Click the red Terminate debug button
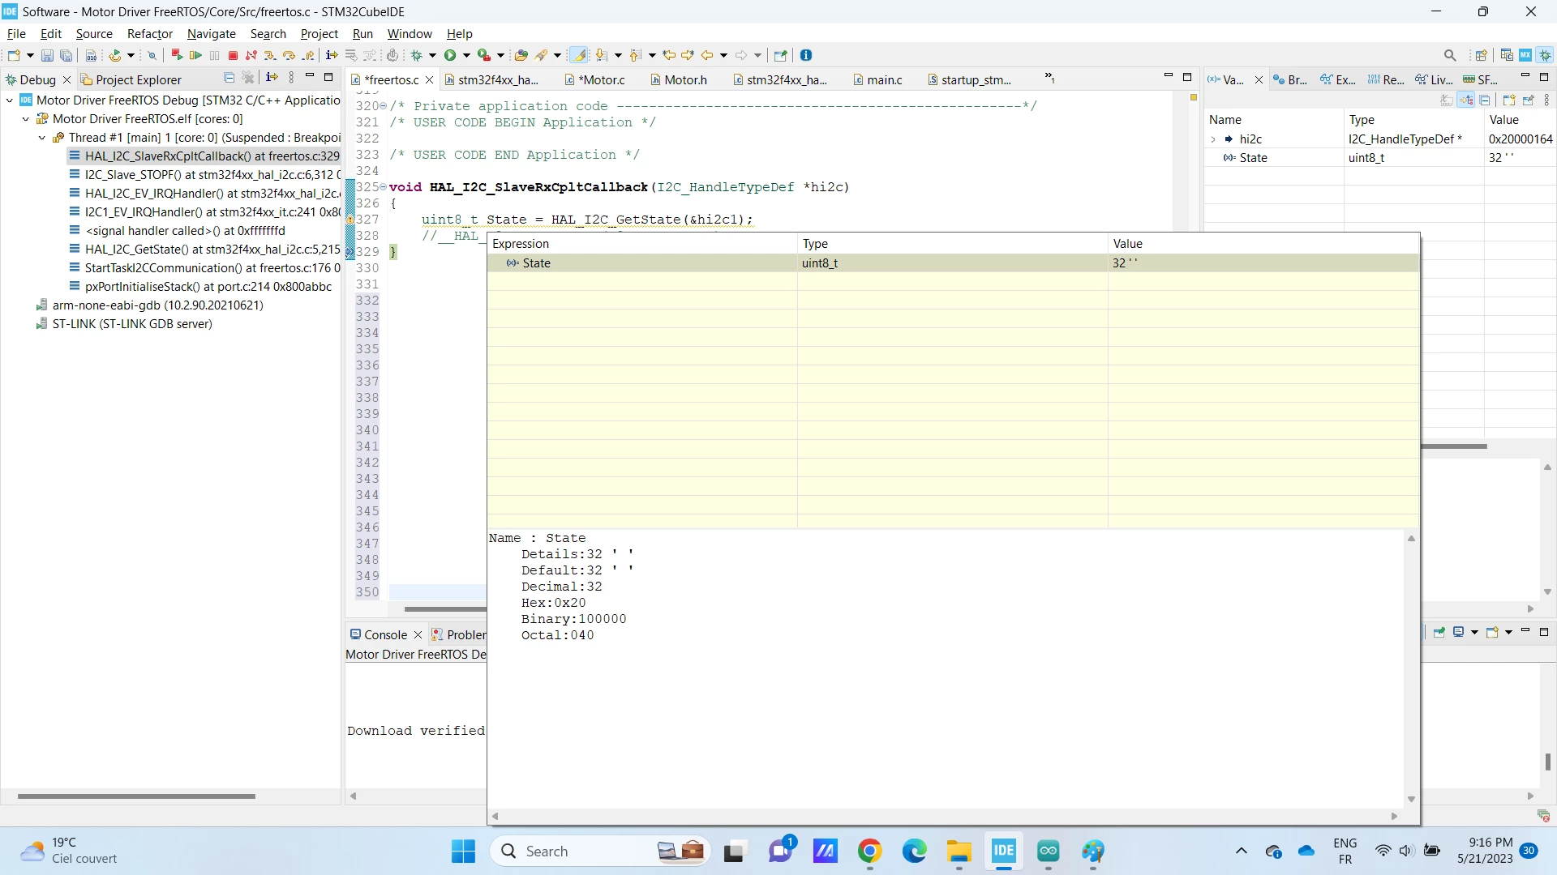This screenshot has width=1557, height=875. (x=233, y=55)
